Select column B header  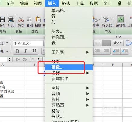34,65
